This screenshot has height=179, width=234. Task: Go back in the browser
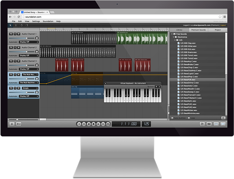(10, 17)
